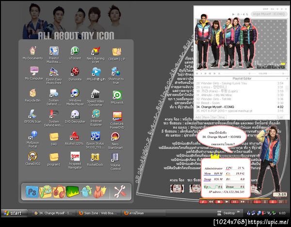This screenshot has width=291, height=227.
Task: Toggle the EQ button in the player
Action: pos(272,9)
